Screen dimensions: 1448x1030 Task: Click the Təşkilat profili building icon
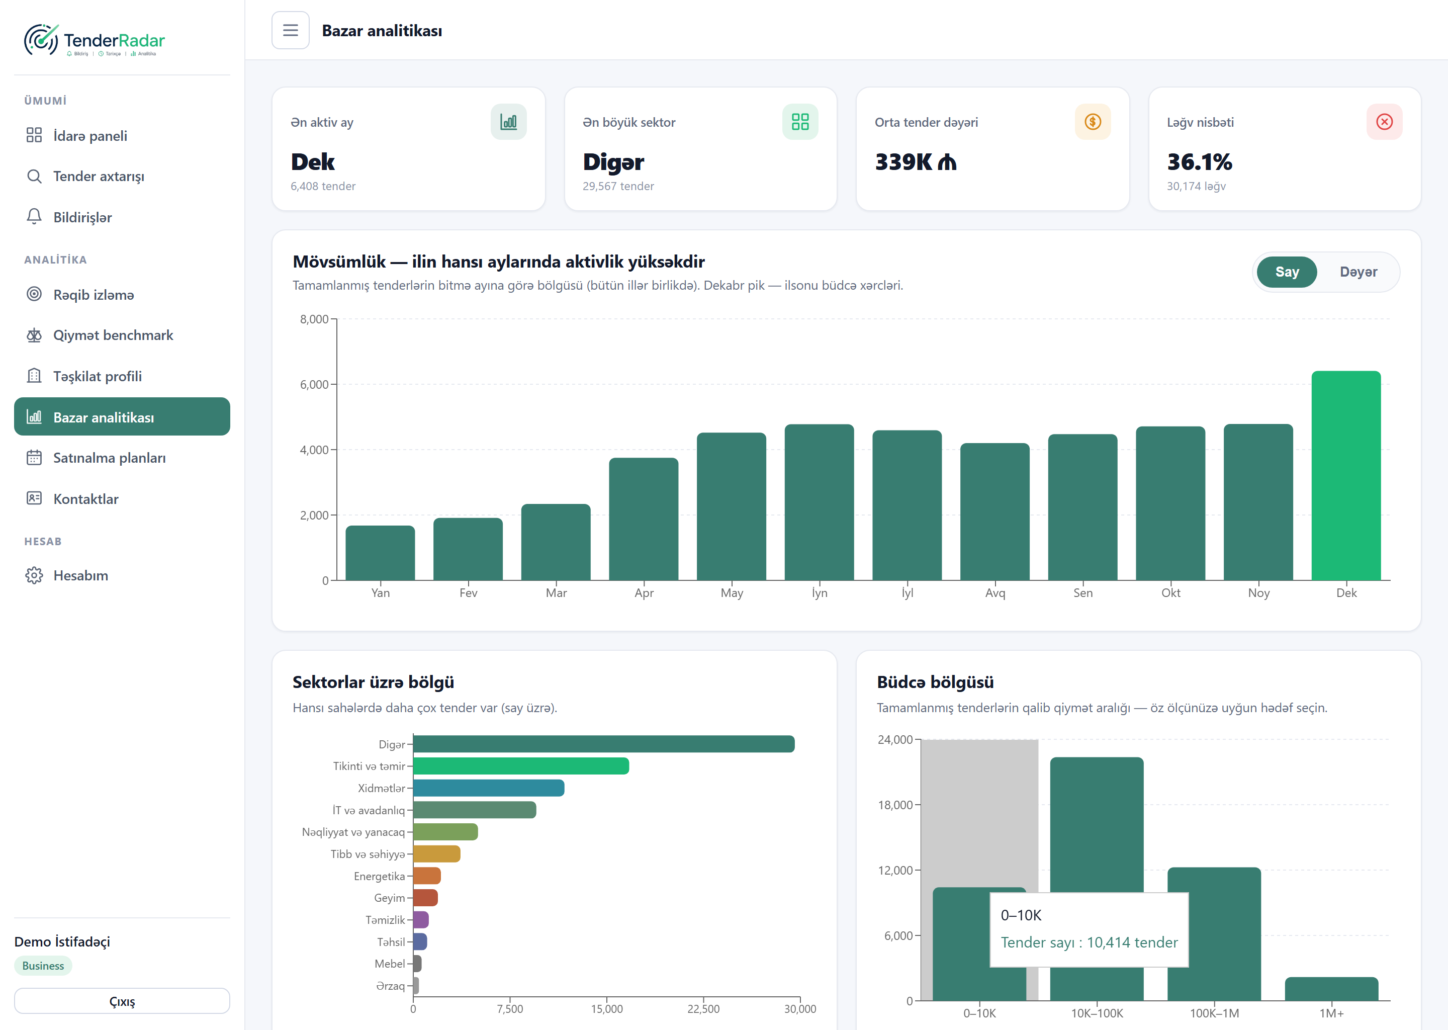tap(34, 376)
